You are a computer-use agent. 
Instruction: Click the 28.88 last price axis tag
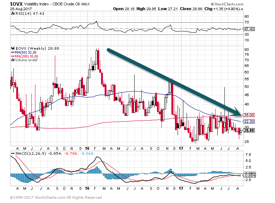point(249,130)
